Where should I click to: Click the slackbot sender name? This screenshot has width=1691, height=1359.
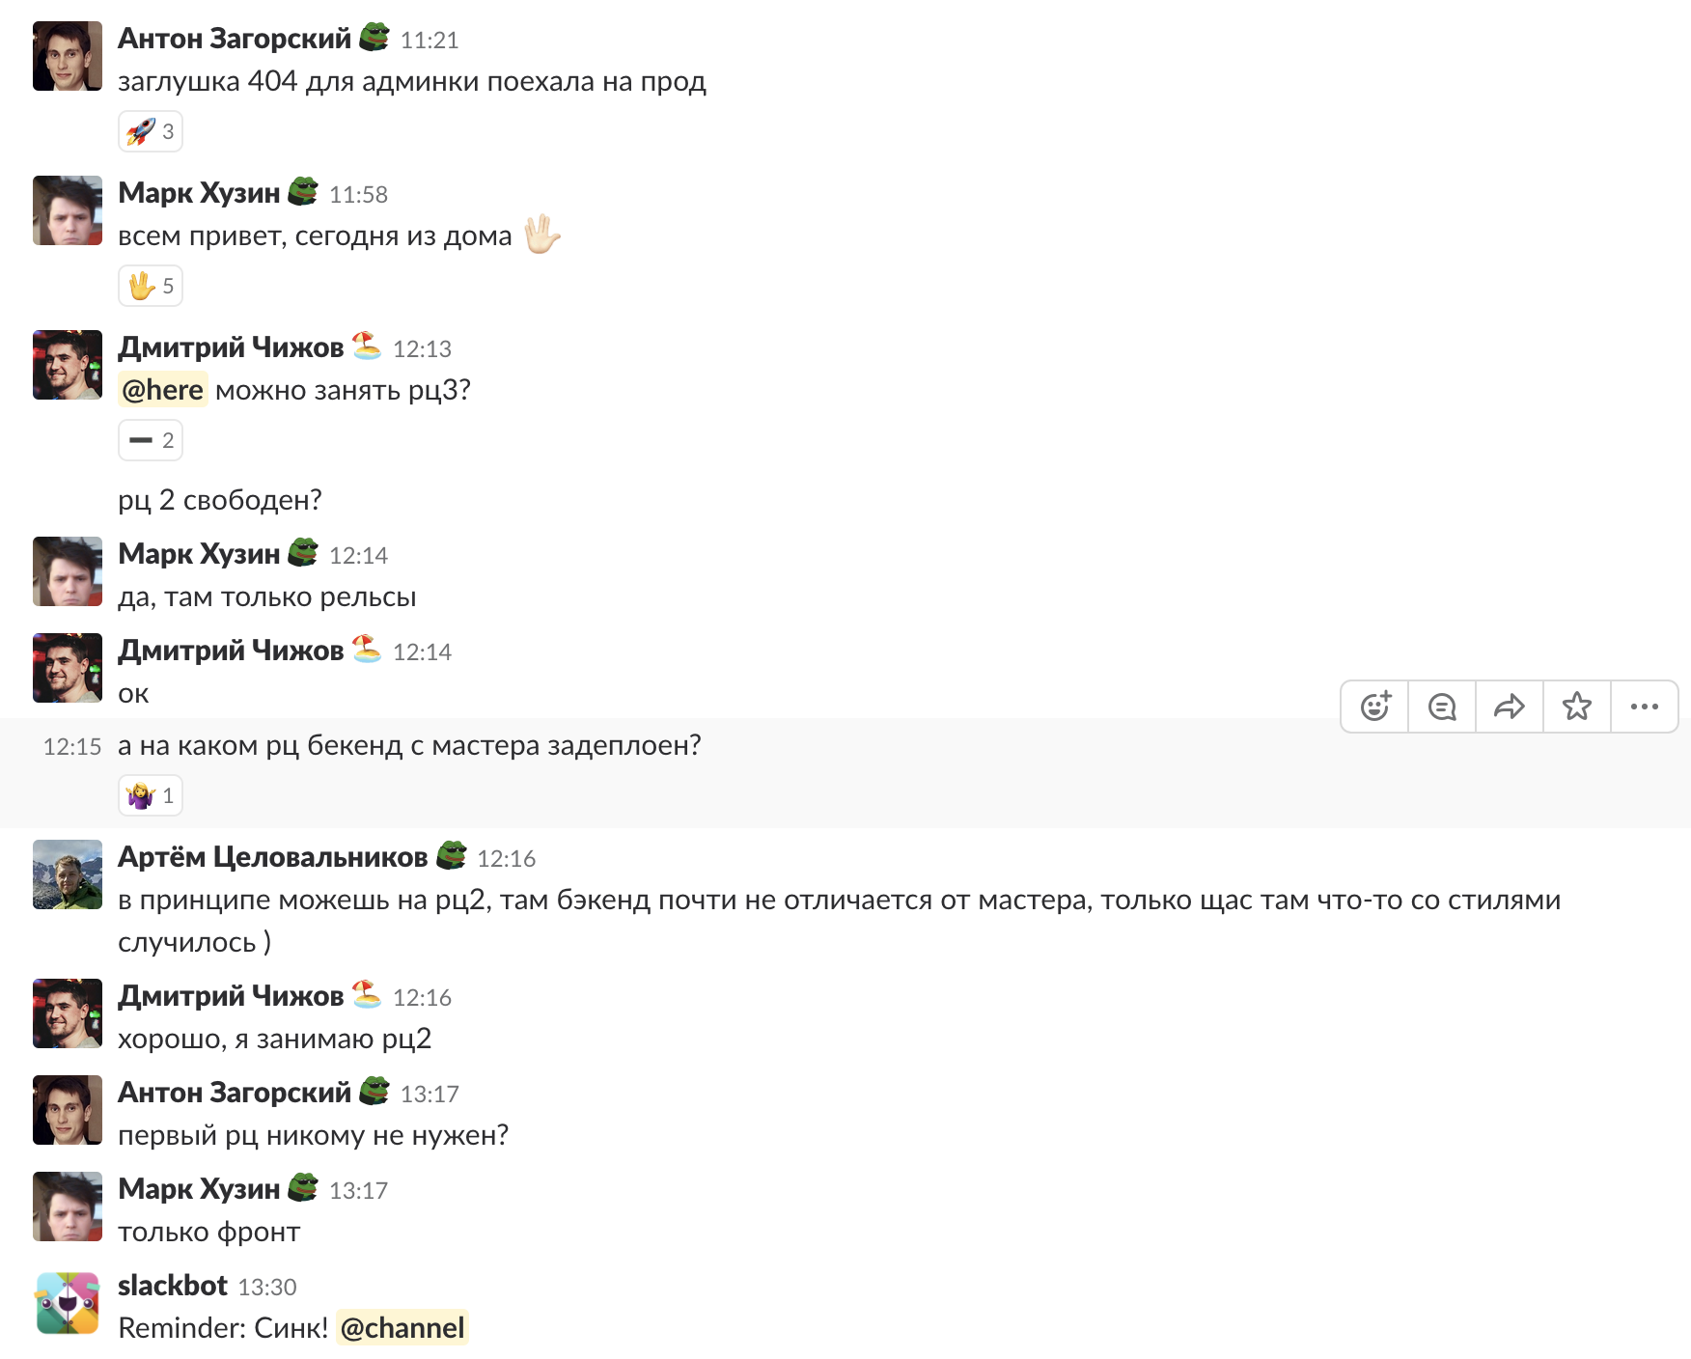click(173, 1286)
